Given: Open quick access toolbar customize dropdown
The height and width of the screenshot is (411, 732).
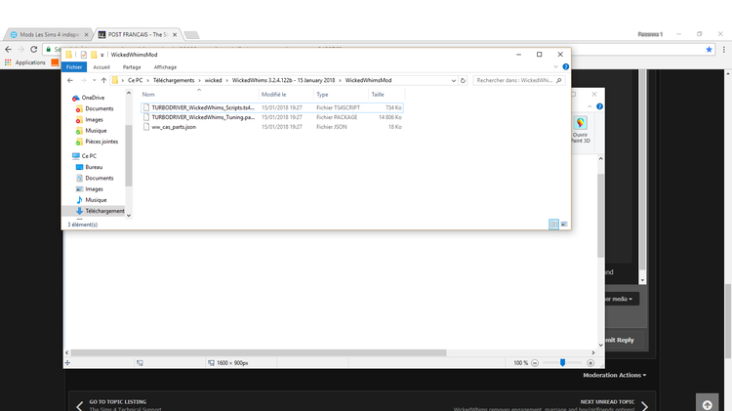Looking at the screenshot, I should coord(102,55).
